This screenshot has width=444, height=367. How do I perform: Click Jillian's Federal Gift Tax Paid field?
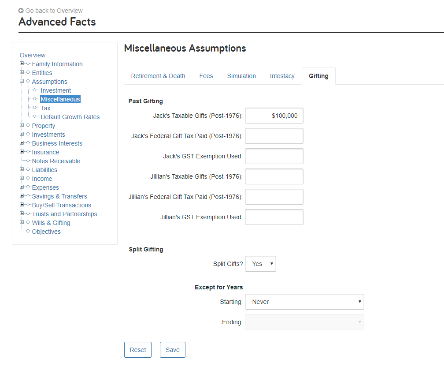click(274, 197)
